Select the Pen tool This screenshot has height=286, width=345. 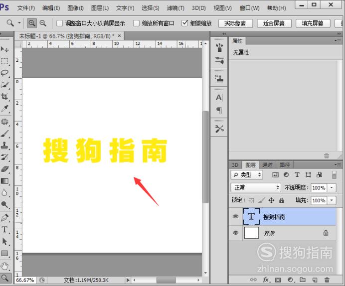pos(4,218)
